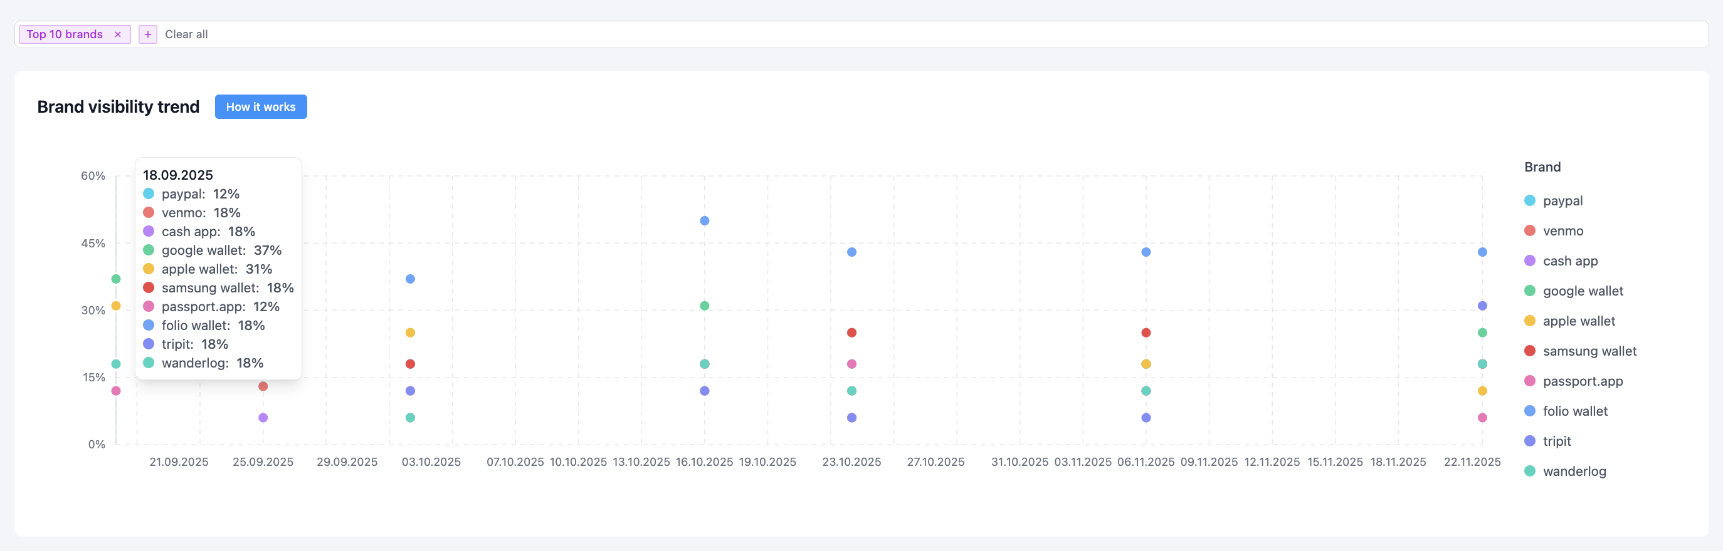Click the green google wallet point above 16.10.2025
The image size is (1723, 551).
click(704, 306)
